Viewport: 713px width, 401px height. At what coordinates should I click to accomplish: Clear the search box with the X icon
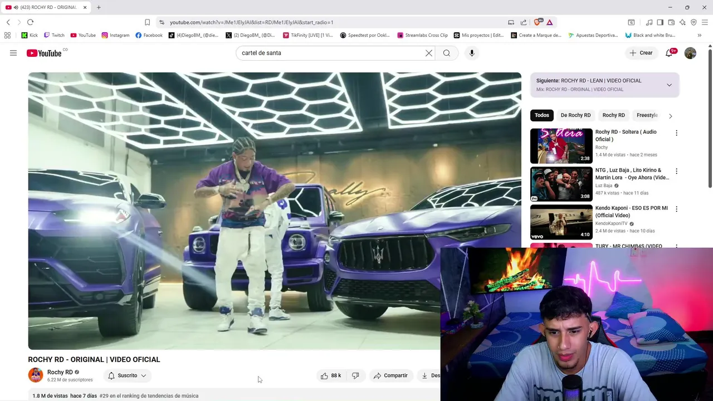click(429, 53)
